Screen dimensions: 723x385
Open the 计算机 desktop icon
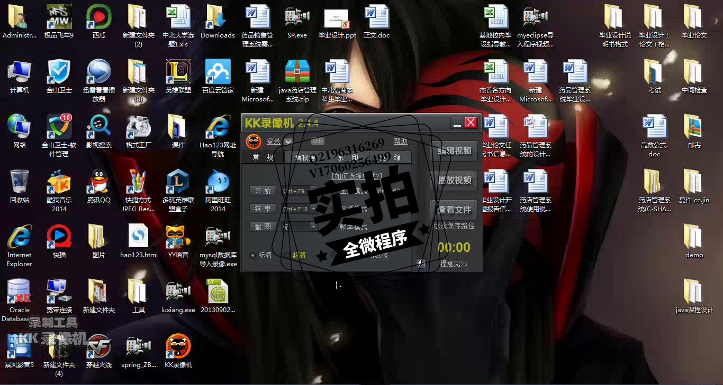click(19, 77)
